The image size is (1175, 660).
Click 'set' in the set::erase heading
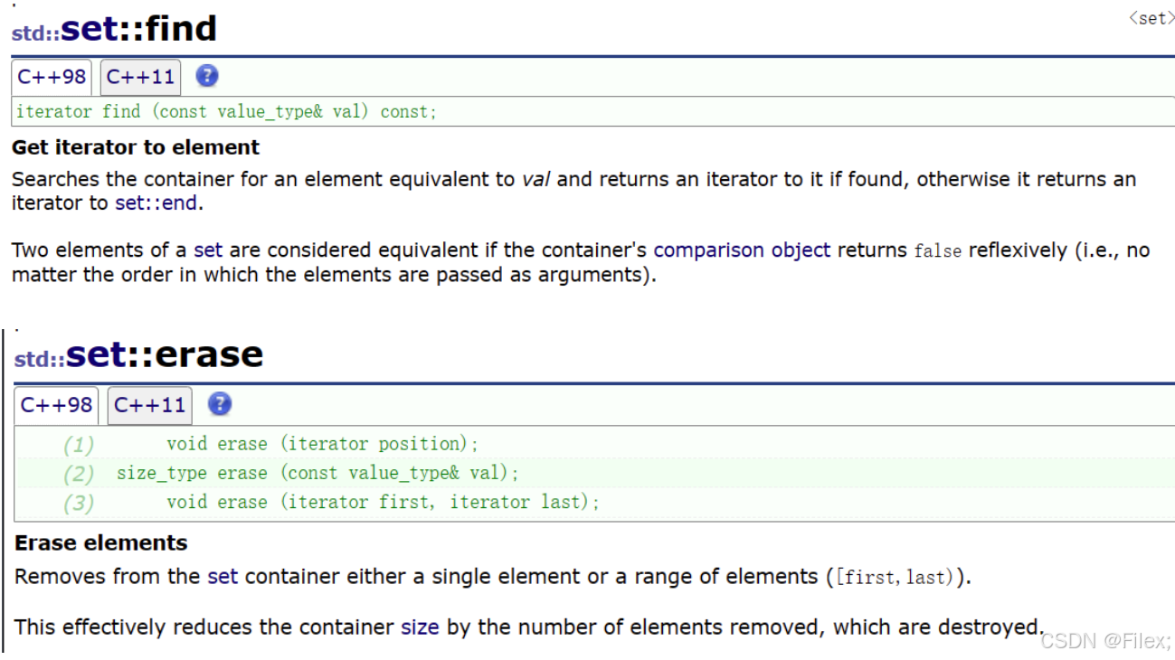[x=94, y=354]
